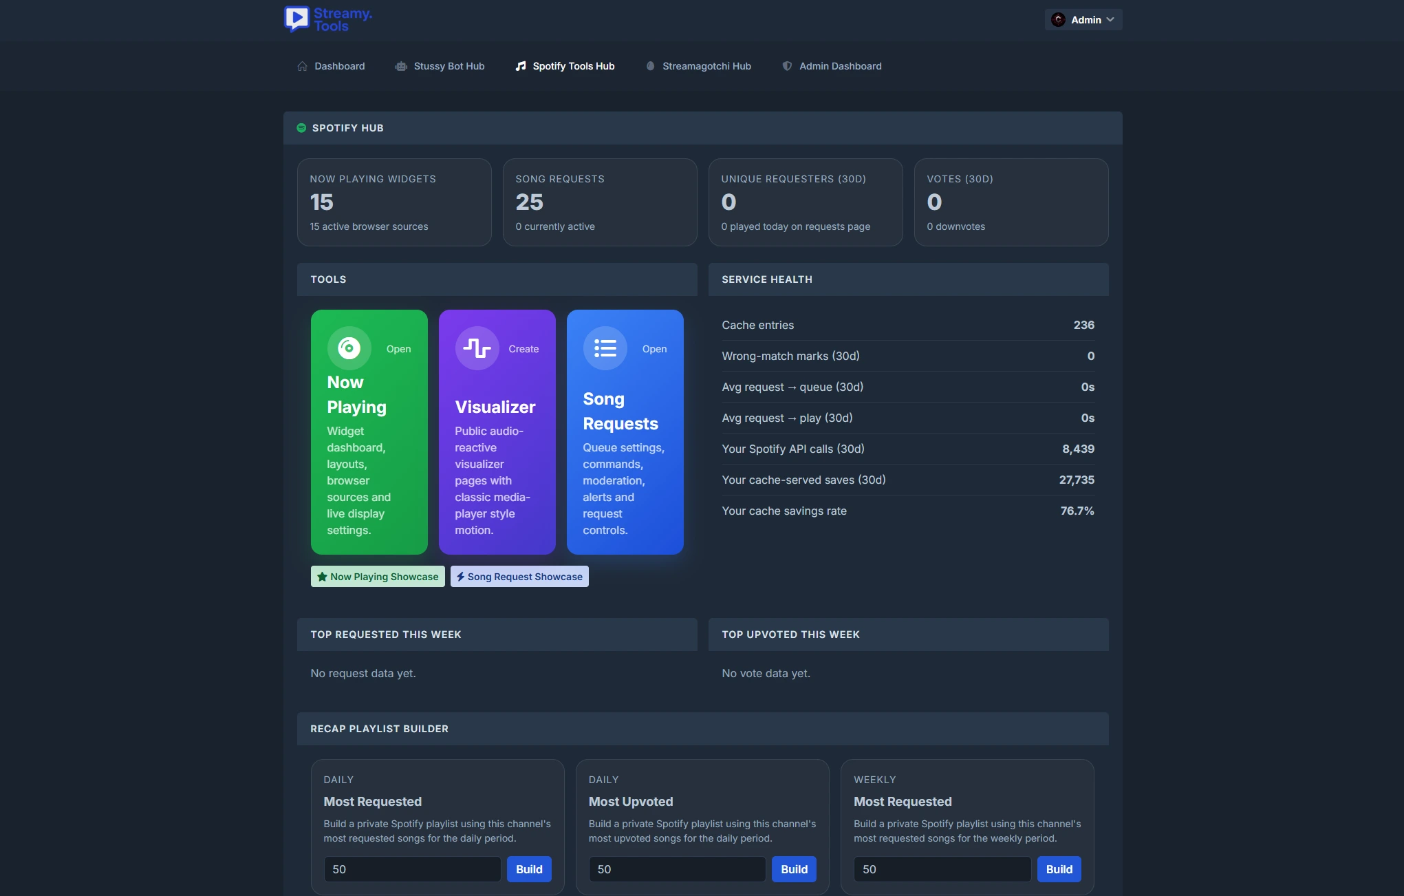Click the Wrong-match marks (30d) row
Viewport: 1404px width, 896px height.
coord(908,356)
